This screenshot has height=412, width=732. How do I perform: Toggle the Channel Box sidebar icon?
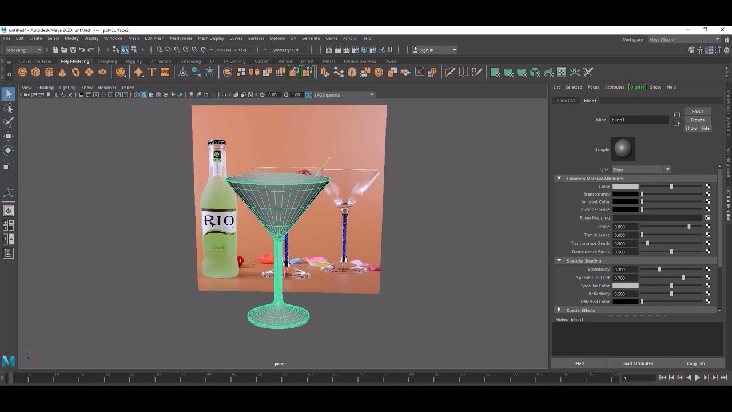(726, 50)
